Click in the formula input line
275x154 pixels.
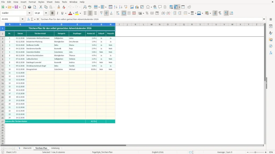(151, 19)
